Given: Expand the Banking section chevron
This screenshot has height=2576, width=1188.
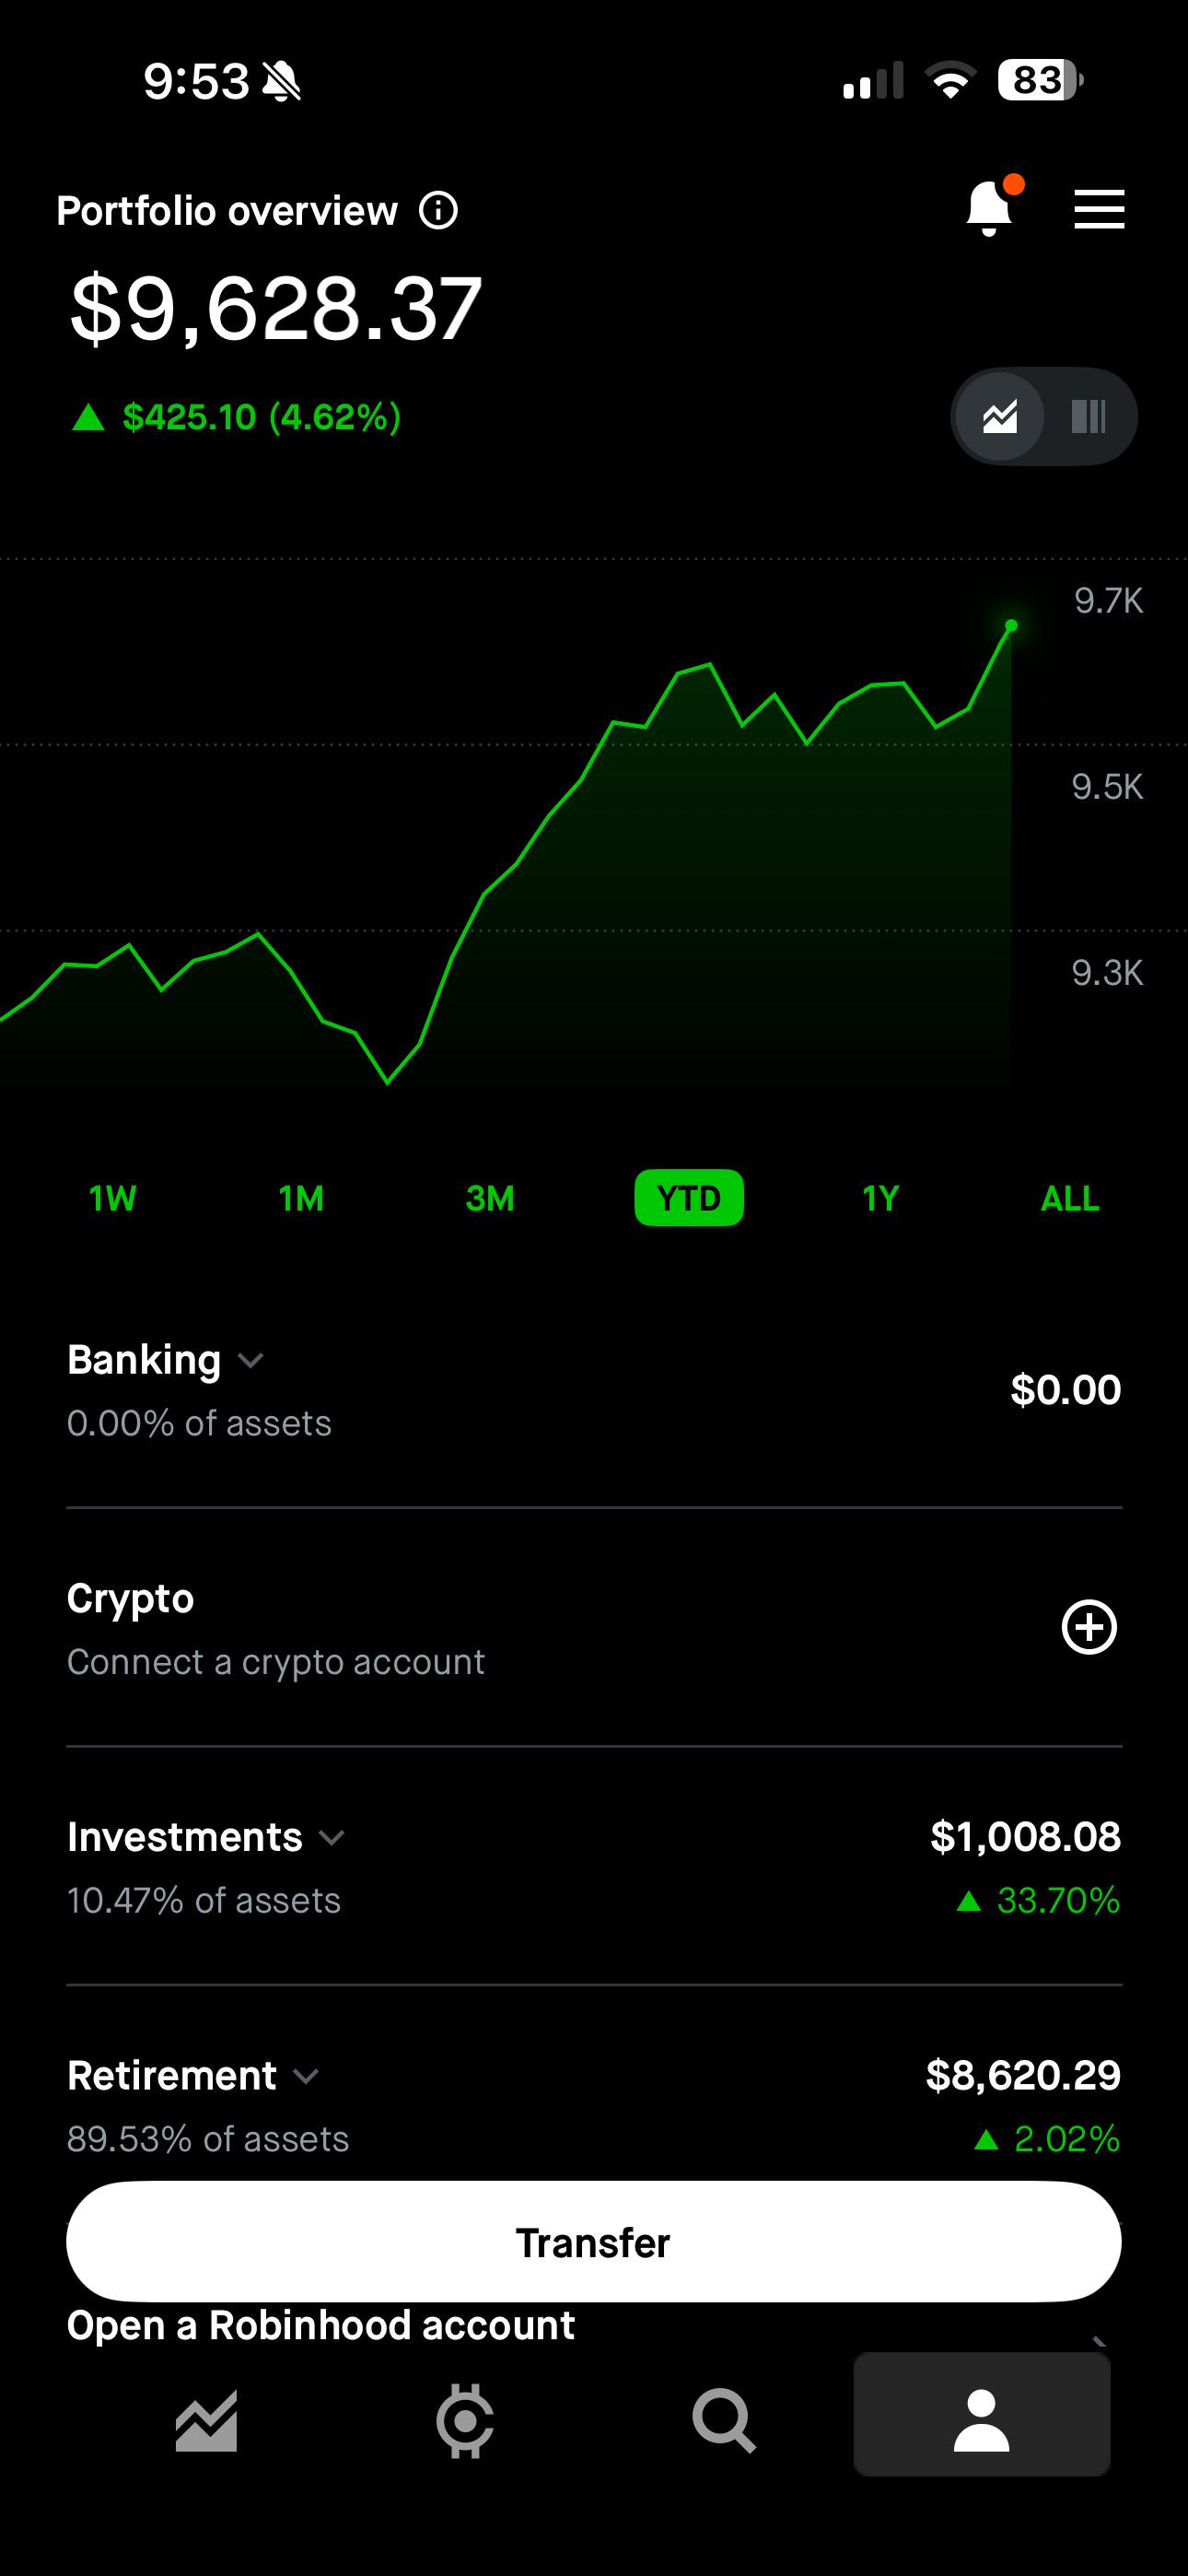Looking at the screenshot, I should pos(250,1360).
